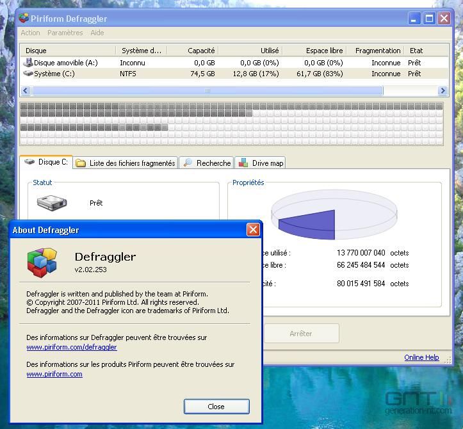
Task: Sort by the Utilisé column header
Action: click(250, 51)
